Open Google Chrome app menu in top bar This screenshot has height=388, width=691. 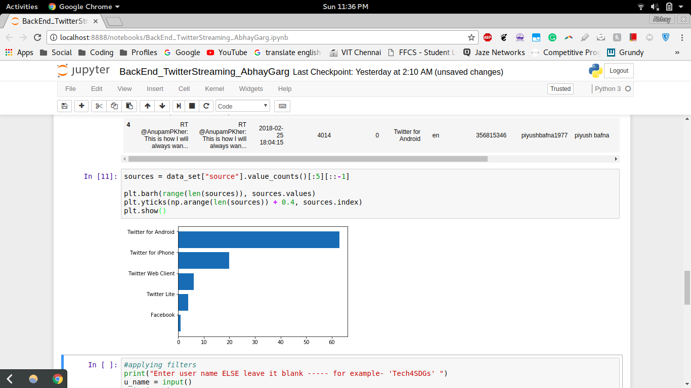(84, 7)
